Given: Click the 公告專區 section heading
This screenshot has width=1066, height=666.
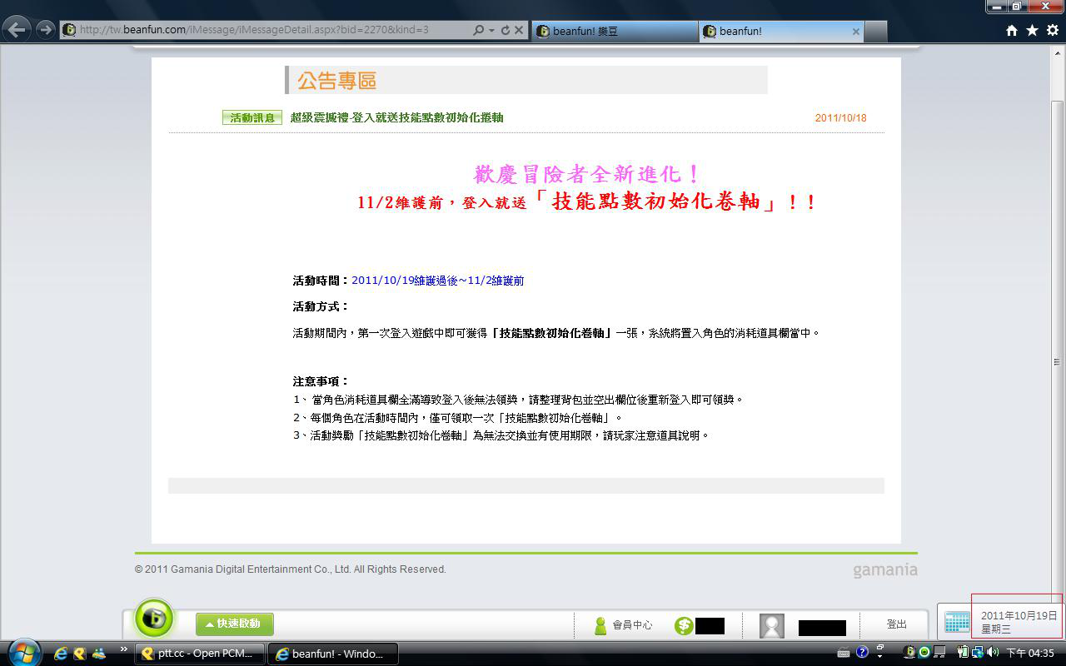Looking at the screenshot, I should tap(337, 81).
